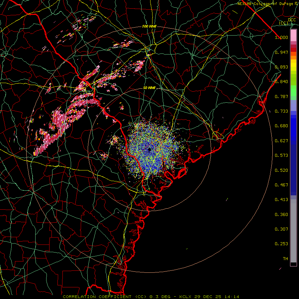Click the 0.307 scale value
299x299 pixels.
(x=281, y=229)
